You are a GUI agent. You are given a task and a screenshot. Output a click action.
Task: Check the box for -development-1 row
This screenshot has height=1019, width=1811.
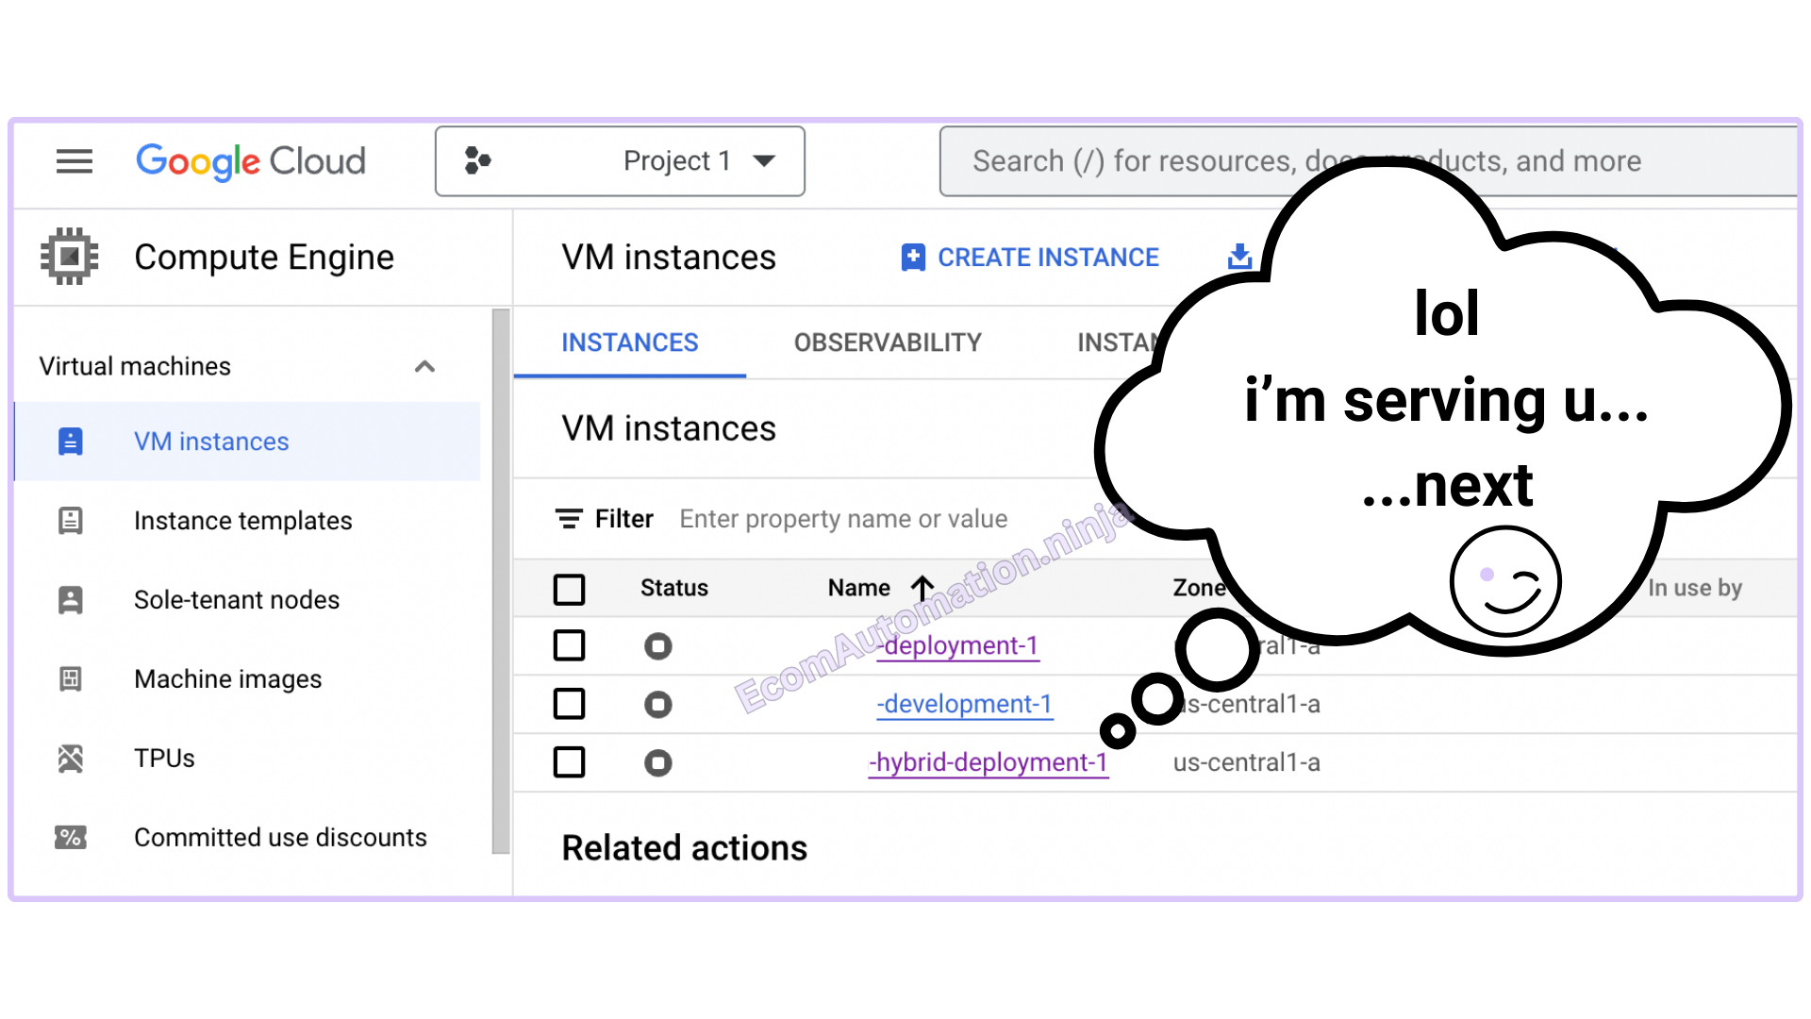coord(569,704)
